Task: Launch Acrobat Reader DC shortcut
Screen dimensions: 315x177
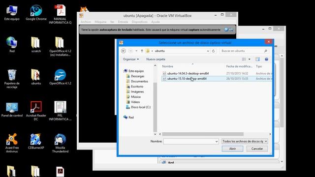Action: [36, 111]
